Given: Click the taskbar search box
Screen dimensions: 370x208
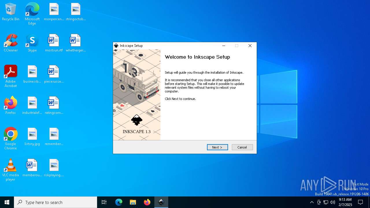Looking at the screenshot, I should [x=55, y=202].
